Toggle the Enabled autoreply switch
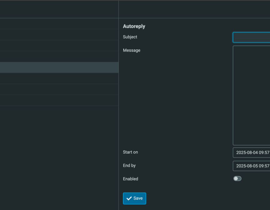 [x=237, y=179]
